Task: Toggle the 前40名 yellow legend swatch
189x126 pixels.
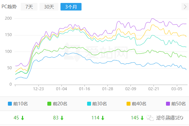Action: pos(129,104)
